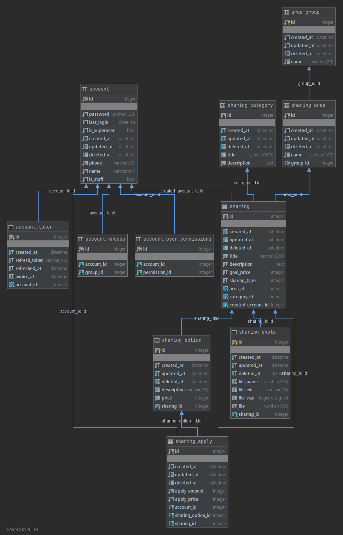343x535 pixels.
Task: Click the area_group table icon
Action: 286,12
